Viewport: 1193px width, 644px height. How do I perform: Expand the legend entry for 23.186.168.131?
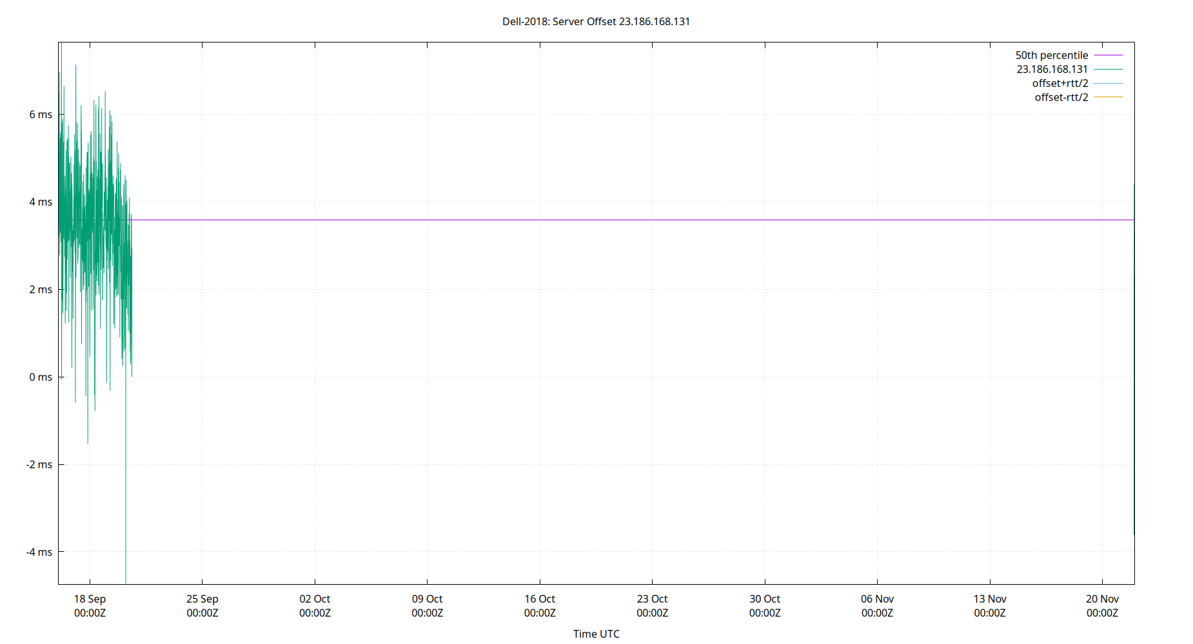1051,69
